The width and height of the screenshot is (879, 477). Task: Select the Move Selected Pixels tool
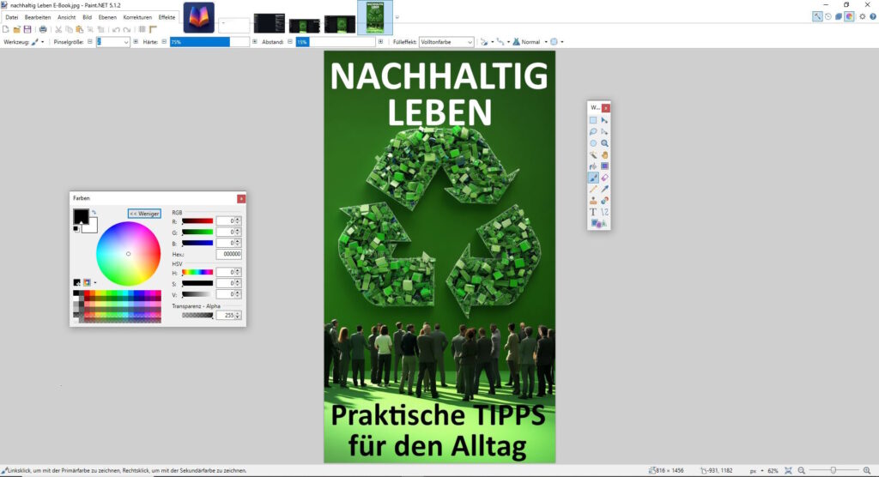point(604,120)
